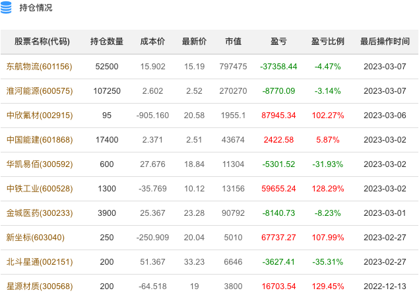Select holding quantity 52500
This screenshot has height=301, width=419.
click(107, 66)
